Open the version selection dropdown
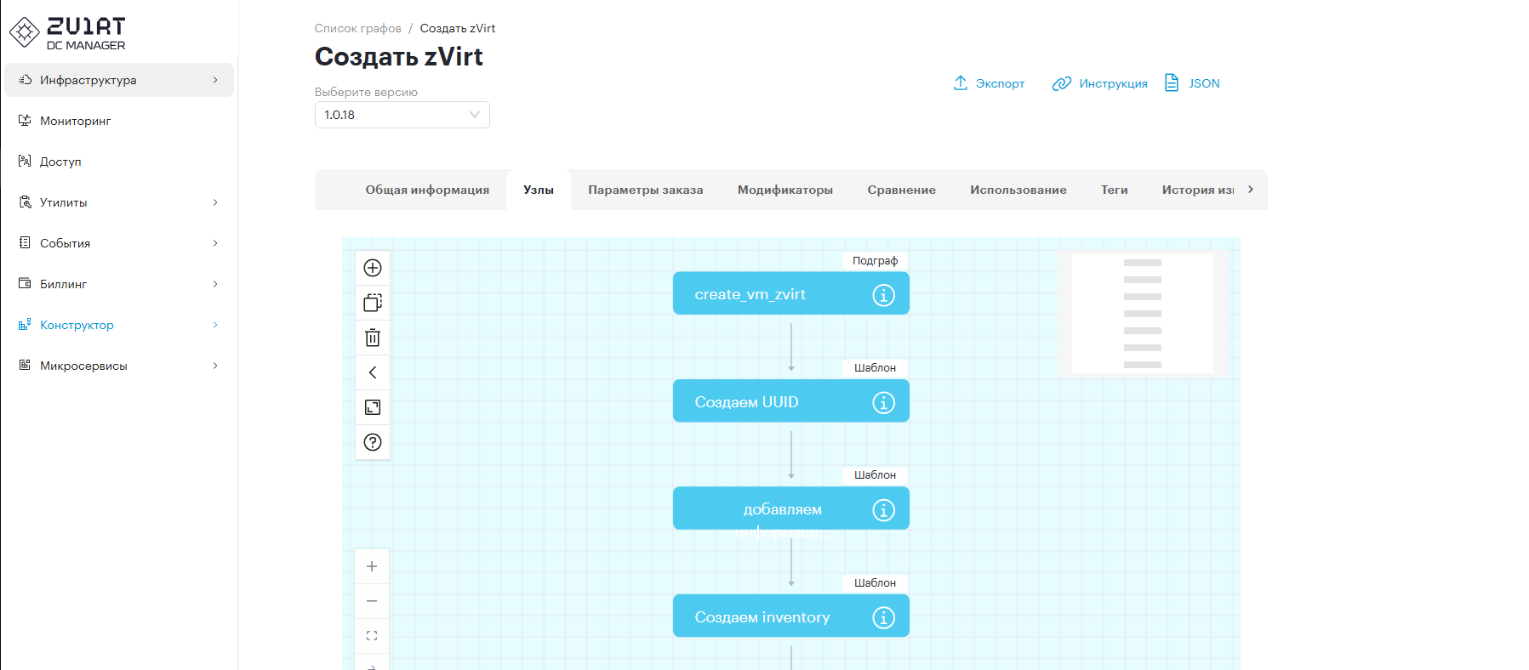1529x670 pixels. point(402,115)
